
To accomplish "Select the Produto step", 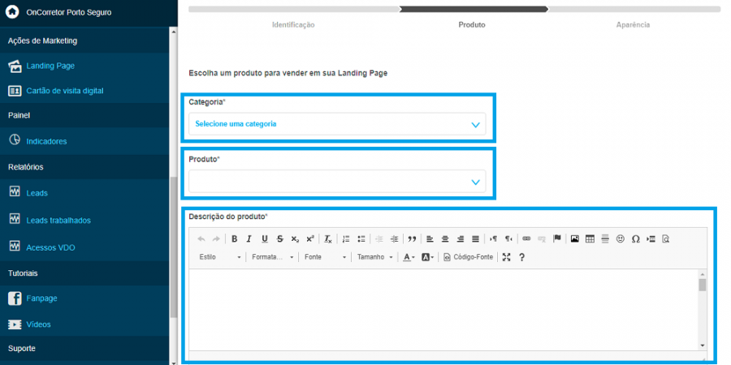I will point(472,24).
